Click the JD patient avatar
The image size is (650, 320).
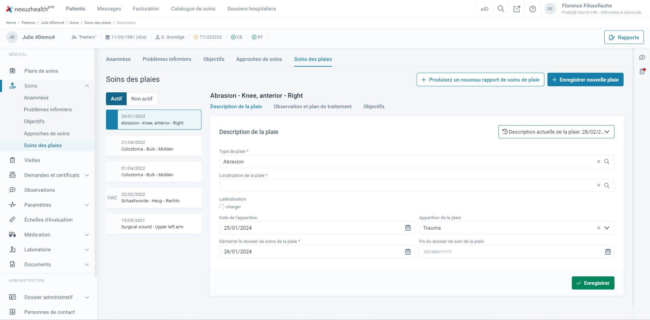pos(12,37)
